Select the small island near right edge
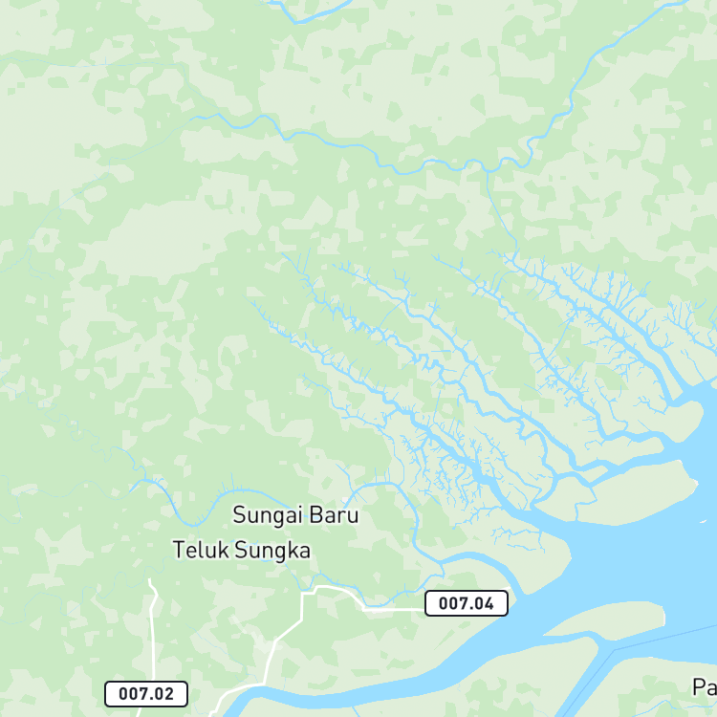The image size is (717, 717). (x=685, y=421)
